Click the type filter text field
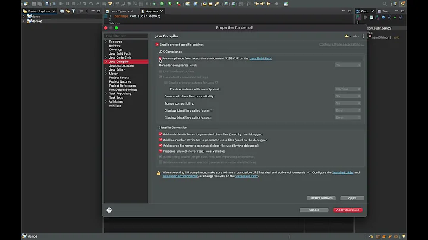This screenshot has width=428, height=240. pyautogui.click(x=126, y=36)
